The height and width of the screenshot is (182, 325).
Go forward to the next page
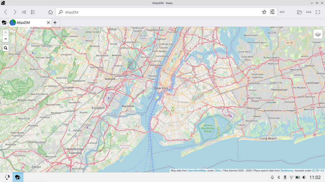(x=15, y=12)
